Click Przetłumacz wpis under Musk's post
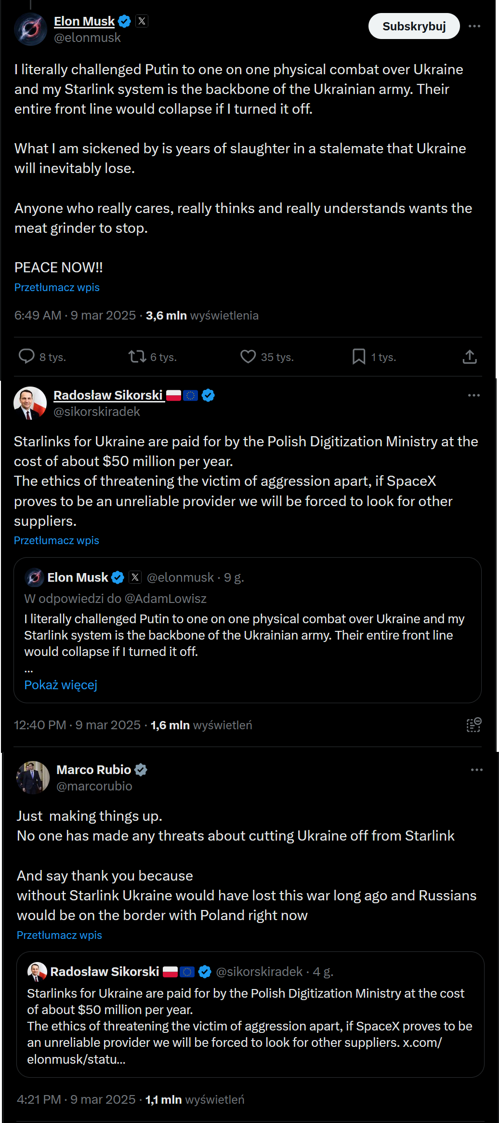 (x=57, y=287)
